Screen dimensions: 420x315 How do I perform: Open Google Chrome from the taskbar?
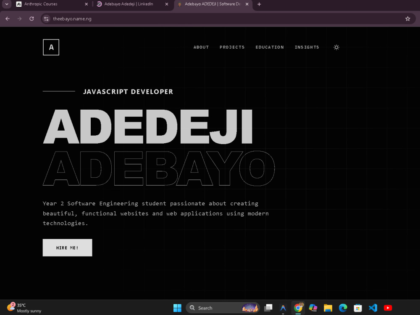pyautogui.click(x=298, y=308)
